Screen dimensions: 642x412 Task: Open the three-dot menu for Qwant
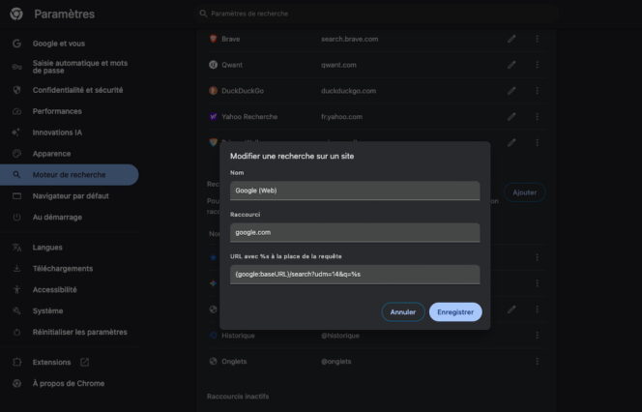(538, 65)
